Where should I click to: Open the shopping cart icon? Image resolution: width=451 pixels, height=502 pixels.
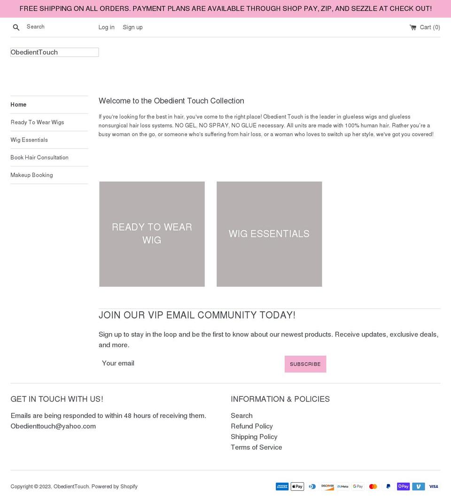(x=412, y=27)
